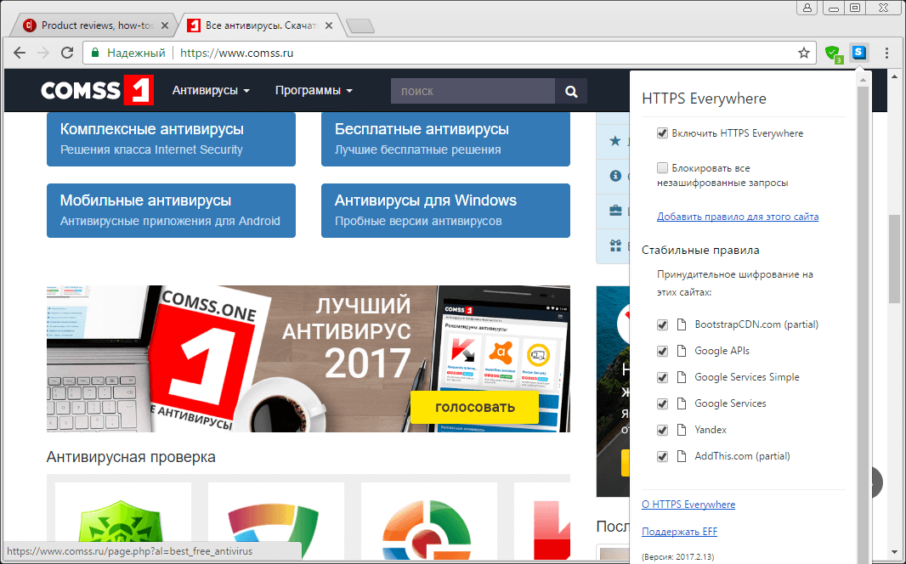Click the search magnifier button on COMSS
The height and width of the screenshot is (564, 906).
[x=571, y=91]
